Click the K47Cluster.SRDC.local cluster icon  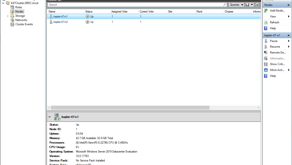tap(8, 3)
